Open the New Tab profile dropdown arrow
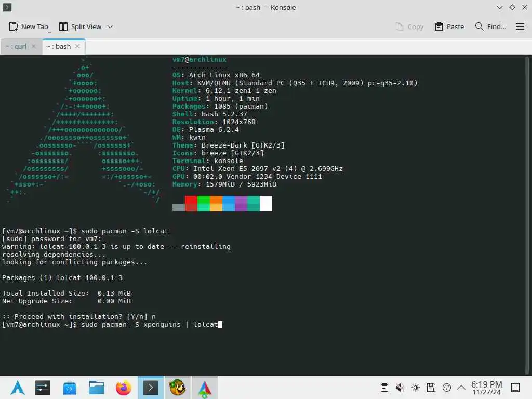This screenshot has height=399, width=532. 49,32
